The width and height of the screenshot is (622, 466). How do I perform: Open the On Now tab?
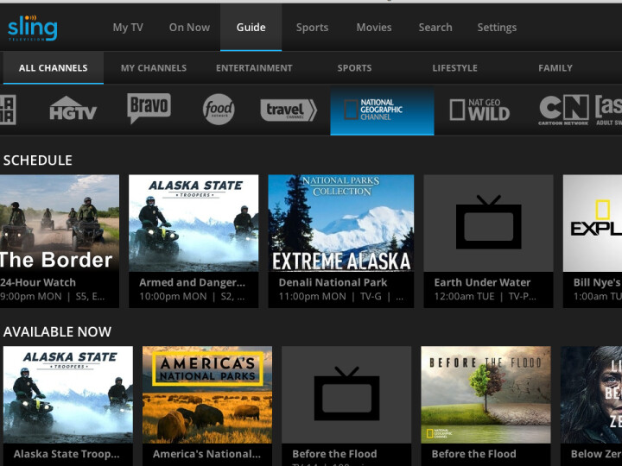coord(189,28)
